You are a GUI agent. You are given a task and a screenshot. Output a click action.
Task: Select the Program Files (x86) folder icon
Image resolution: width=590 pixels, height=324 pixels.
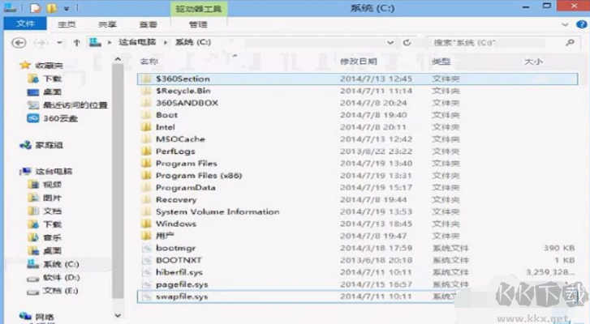click(146, 175)
